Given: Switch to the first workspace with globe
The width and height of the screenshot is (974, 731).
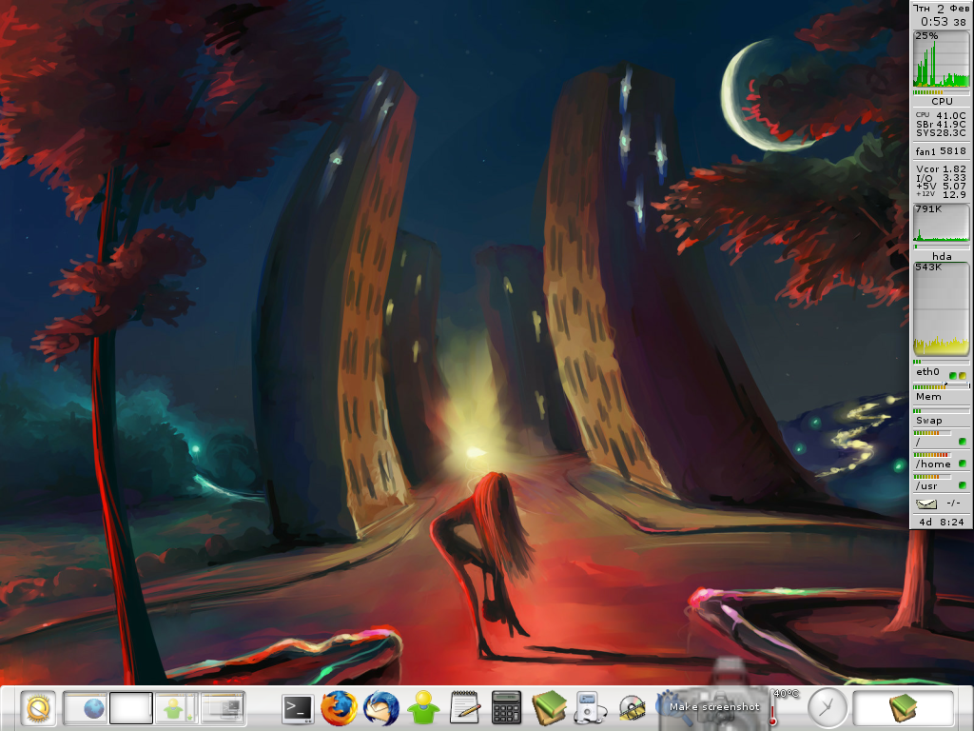Looking at the screenshot, I should [x=87, y=708].
